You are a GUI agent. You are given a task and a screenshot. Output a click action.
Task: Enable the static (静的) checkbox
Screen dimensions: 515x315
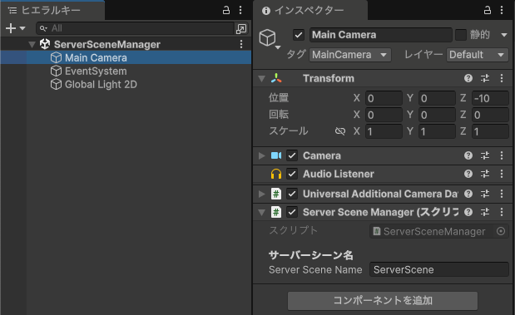pos(461,35)
